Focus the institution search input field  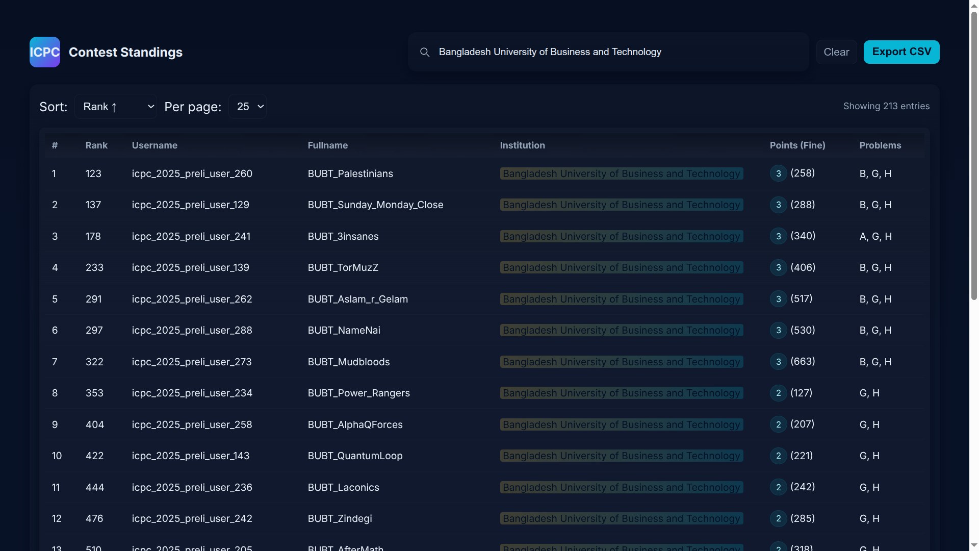coord(608,52)
